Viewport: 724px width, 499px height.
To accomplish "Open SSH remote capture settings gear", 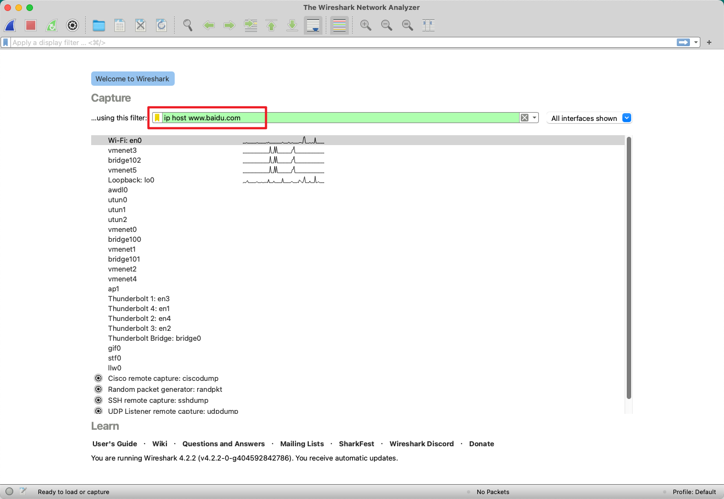I will click(98, 400).
